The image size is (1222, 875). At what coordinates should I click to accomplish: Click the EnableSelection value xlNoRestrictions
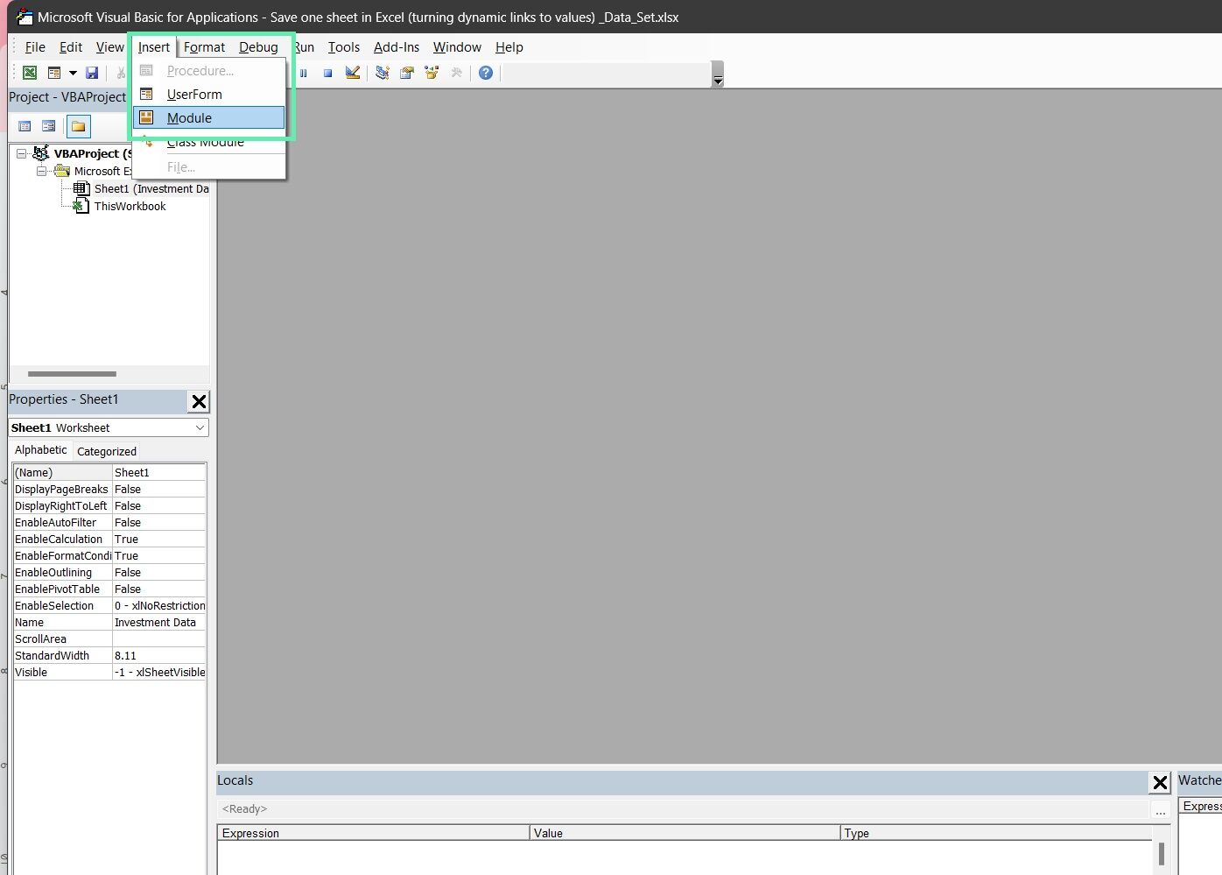tap(159, 605)
